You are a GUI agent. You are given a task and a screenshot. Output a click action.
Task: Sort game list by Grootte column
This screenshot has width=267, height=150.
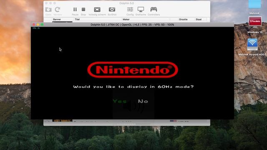point(183,20)
